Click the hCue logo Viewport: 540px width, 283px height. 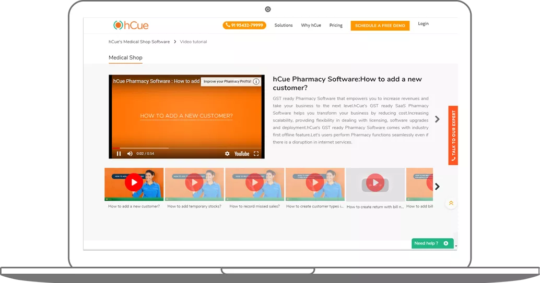pos(131,25)
